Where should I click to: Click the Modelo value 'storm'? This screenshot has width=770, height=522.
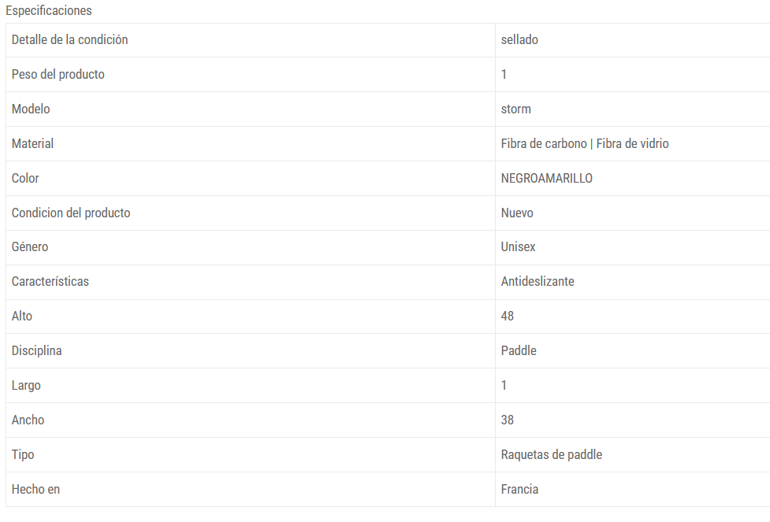coord(515,109)
